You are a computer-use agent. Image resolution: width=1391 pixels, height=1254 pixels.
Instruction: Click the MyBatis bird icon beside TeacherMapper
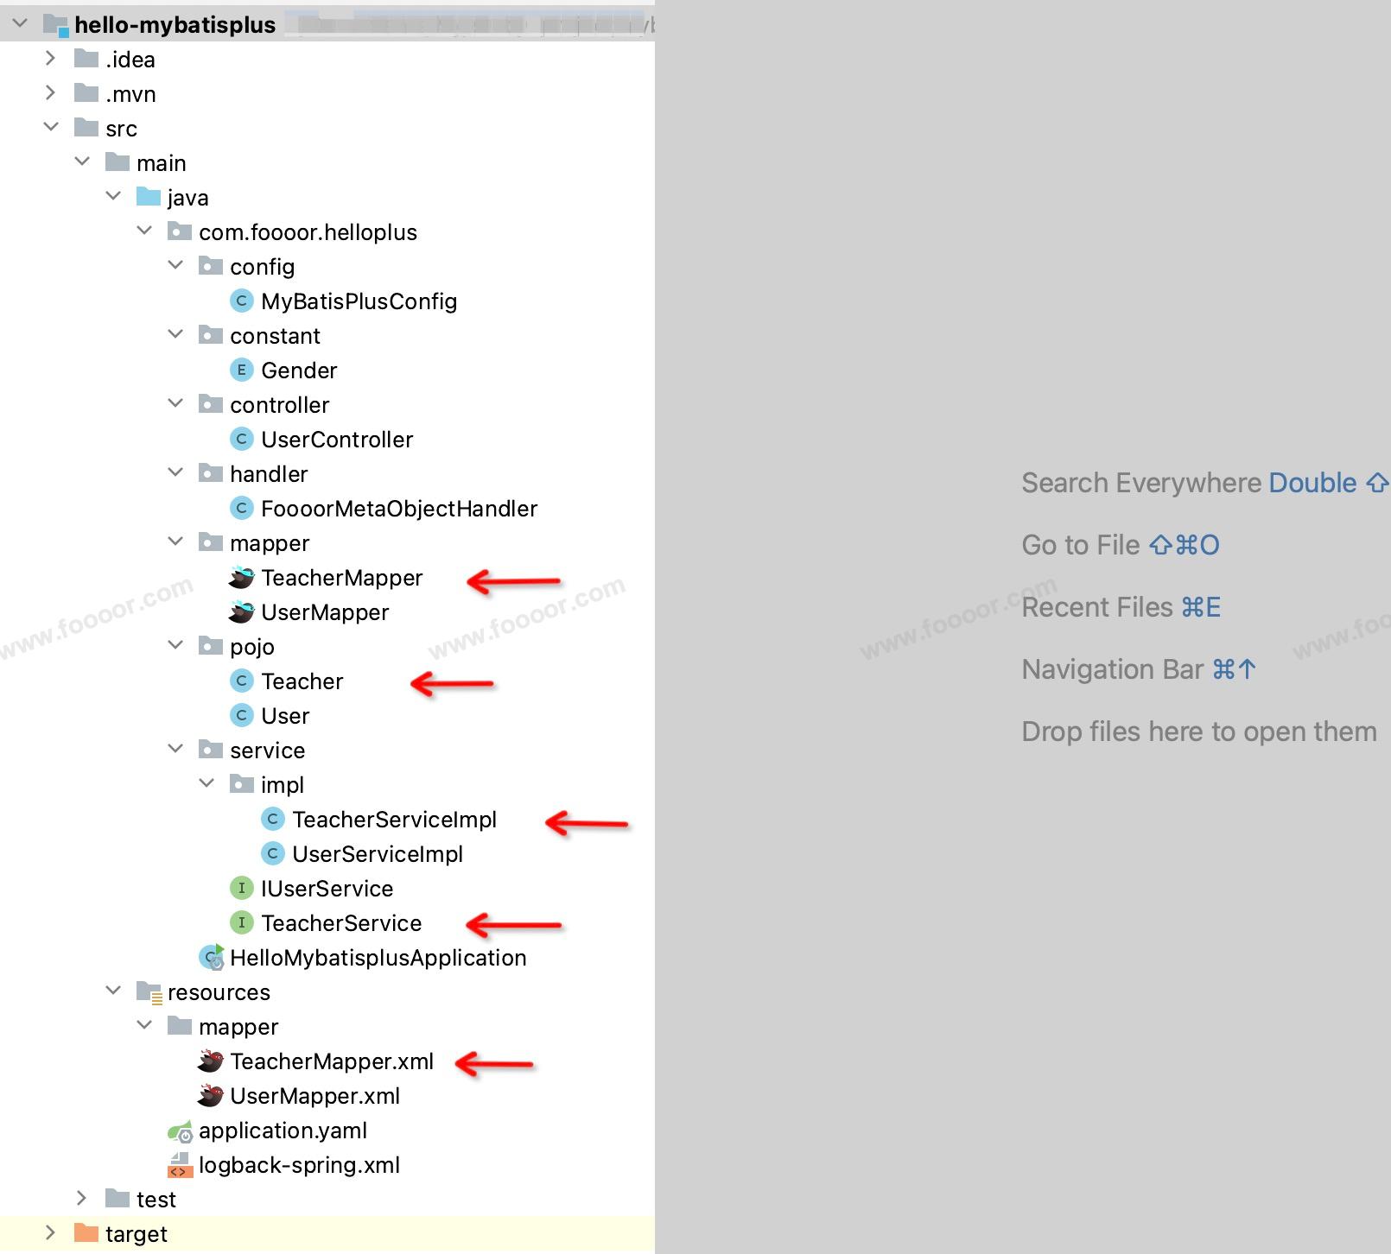click(x=241, y=578)
